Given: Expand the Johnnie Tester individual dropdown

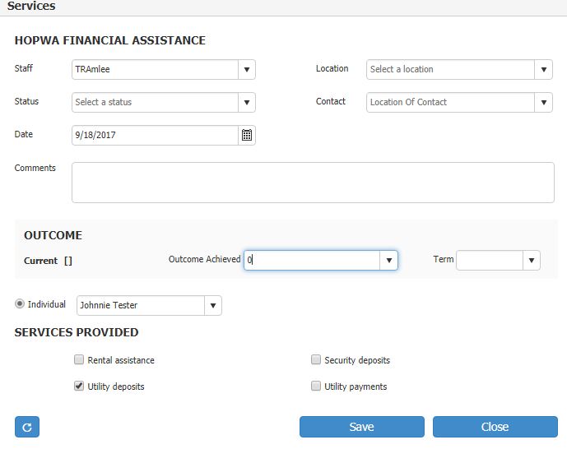Looking at the screenshot, I should tap(213, 306).
